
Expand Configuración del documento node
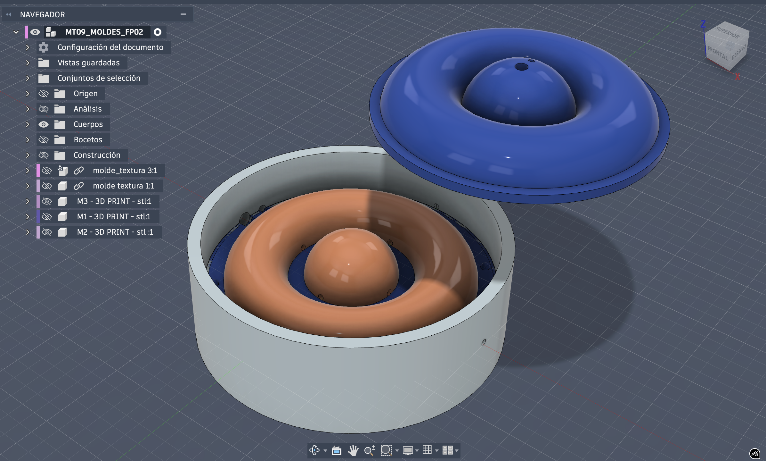click(x=28, y=47)
